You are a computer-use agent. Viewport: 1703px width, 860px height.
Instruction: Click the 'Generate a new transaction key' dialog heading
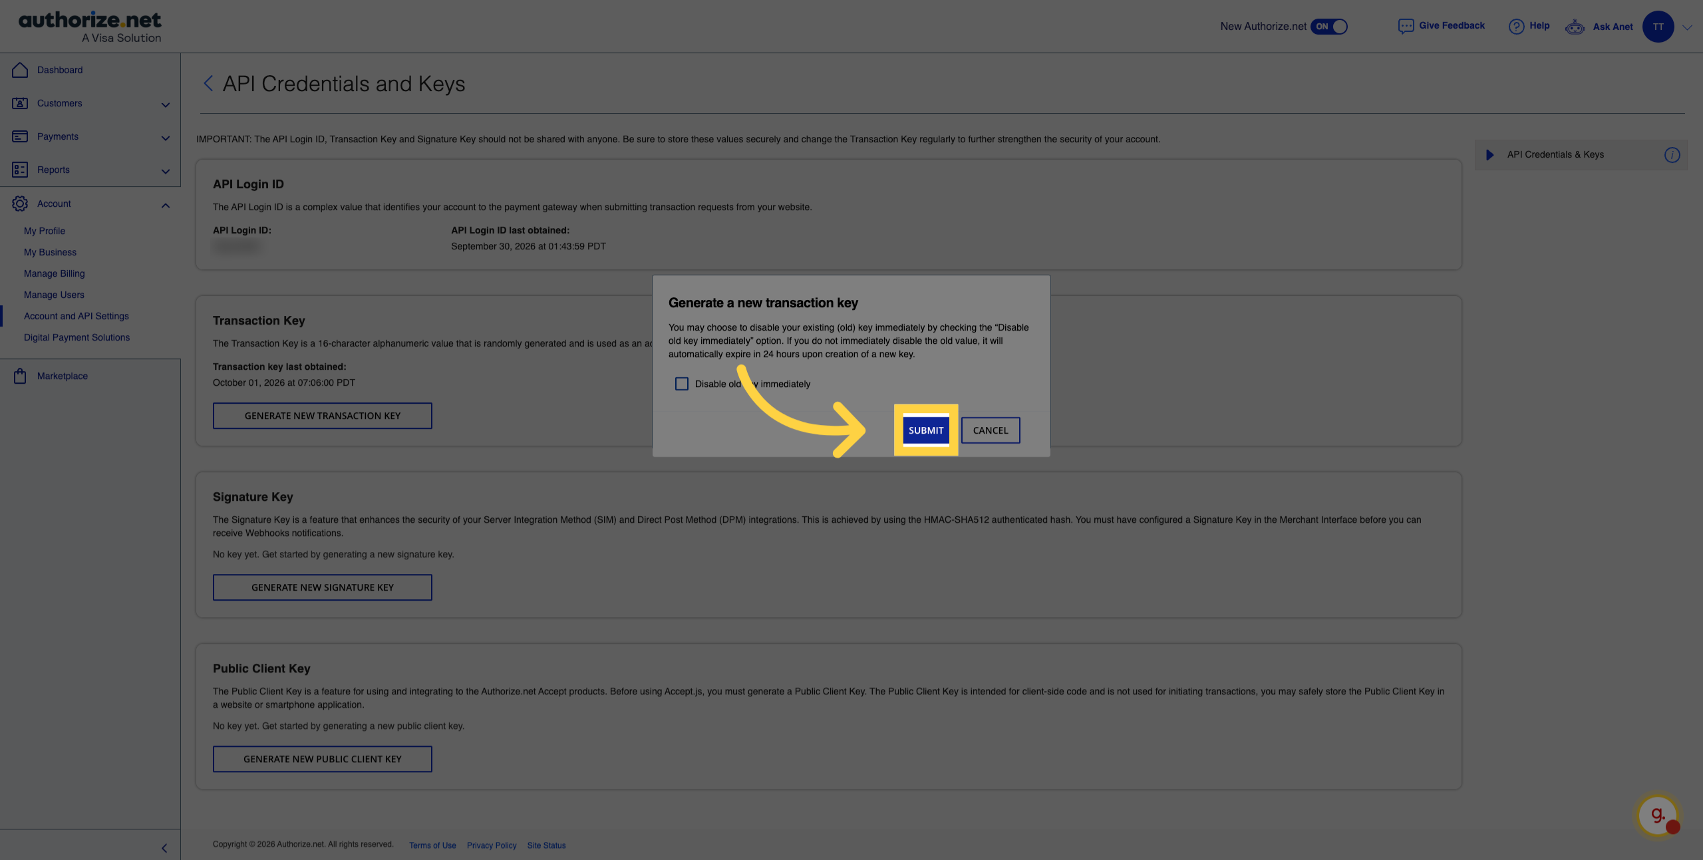pyautogui.click(x=763, y=303)
